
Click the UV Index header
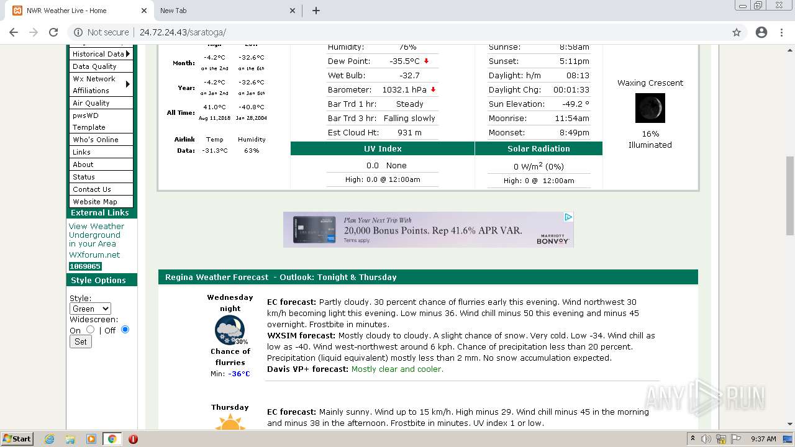tap(383, 149)
